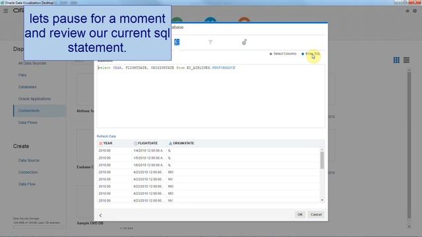Select the 1/5/2010 flight date cell
422x237 pixels.
[149, 158]
